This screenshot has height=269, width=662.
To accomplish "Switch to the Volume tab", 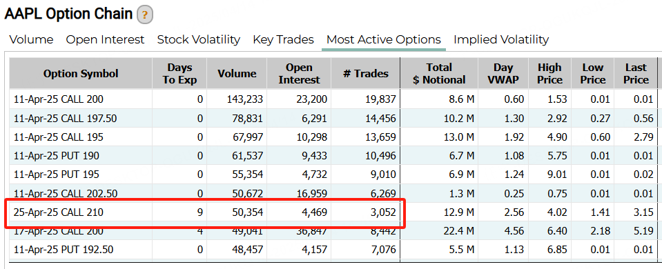I will point(31,39).
